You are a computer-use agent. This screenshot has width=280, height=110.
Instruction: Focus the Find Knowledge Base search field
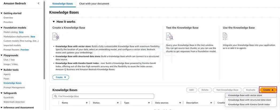[x=103, y=96]
